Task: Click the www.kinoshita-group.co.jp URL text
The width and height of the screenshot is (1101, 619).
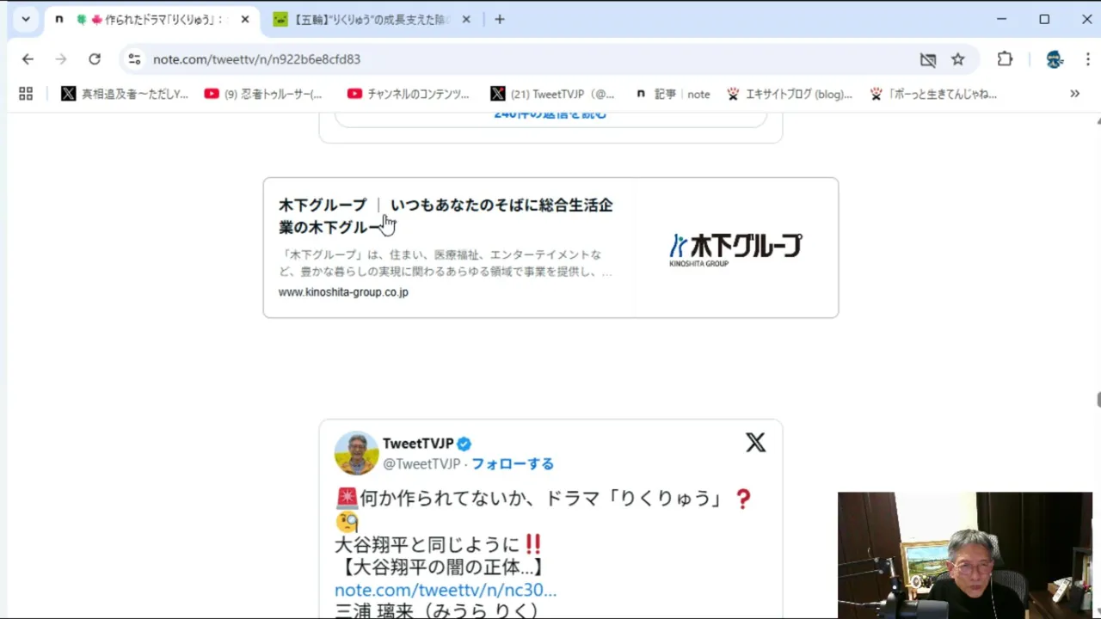Action: click(x=343, y=292)
